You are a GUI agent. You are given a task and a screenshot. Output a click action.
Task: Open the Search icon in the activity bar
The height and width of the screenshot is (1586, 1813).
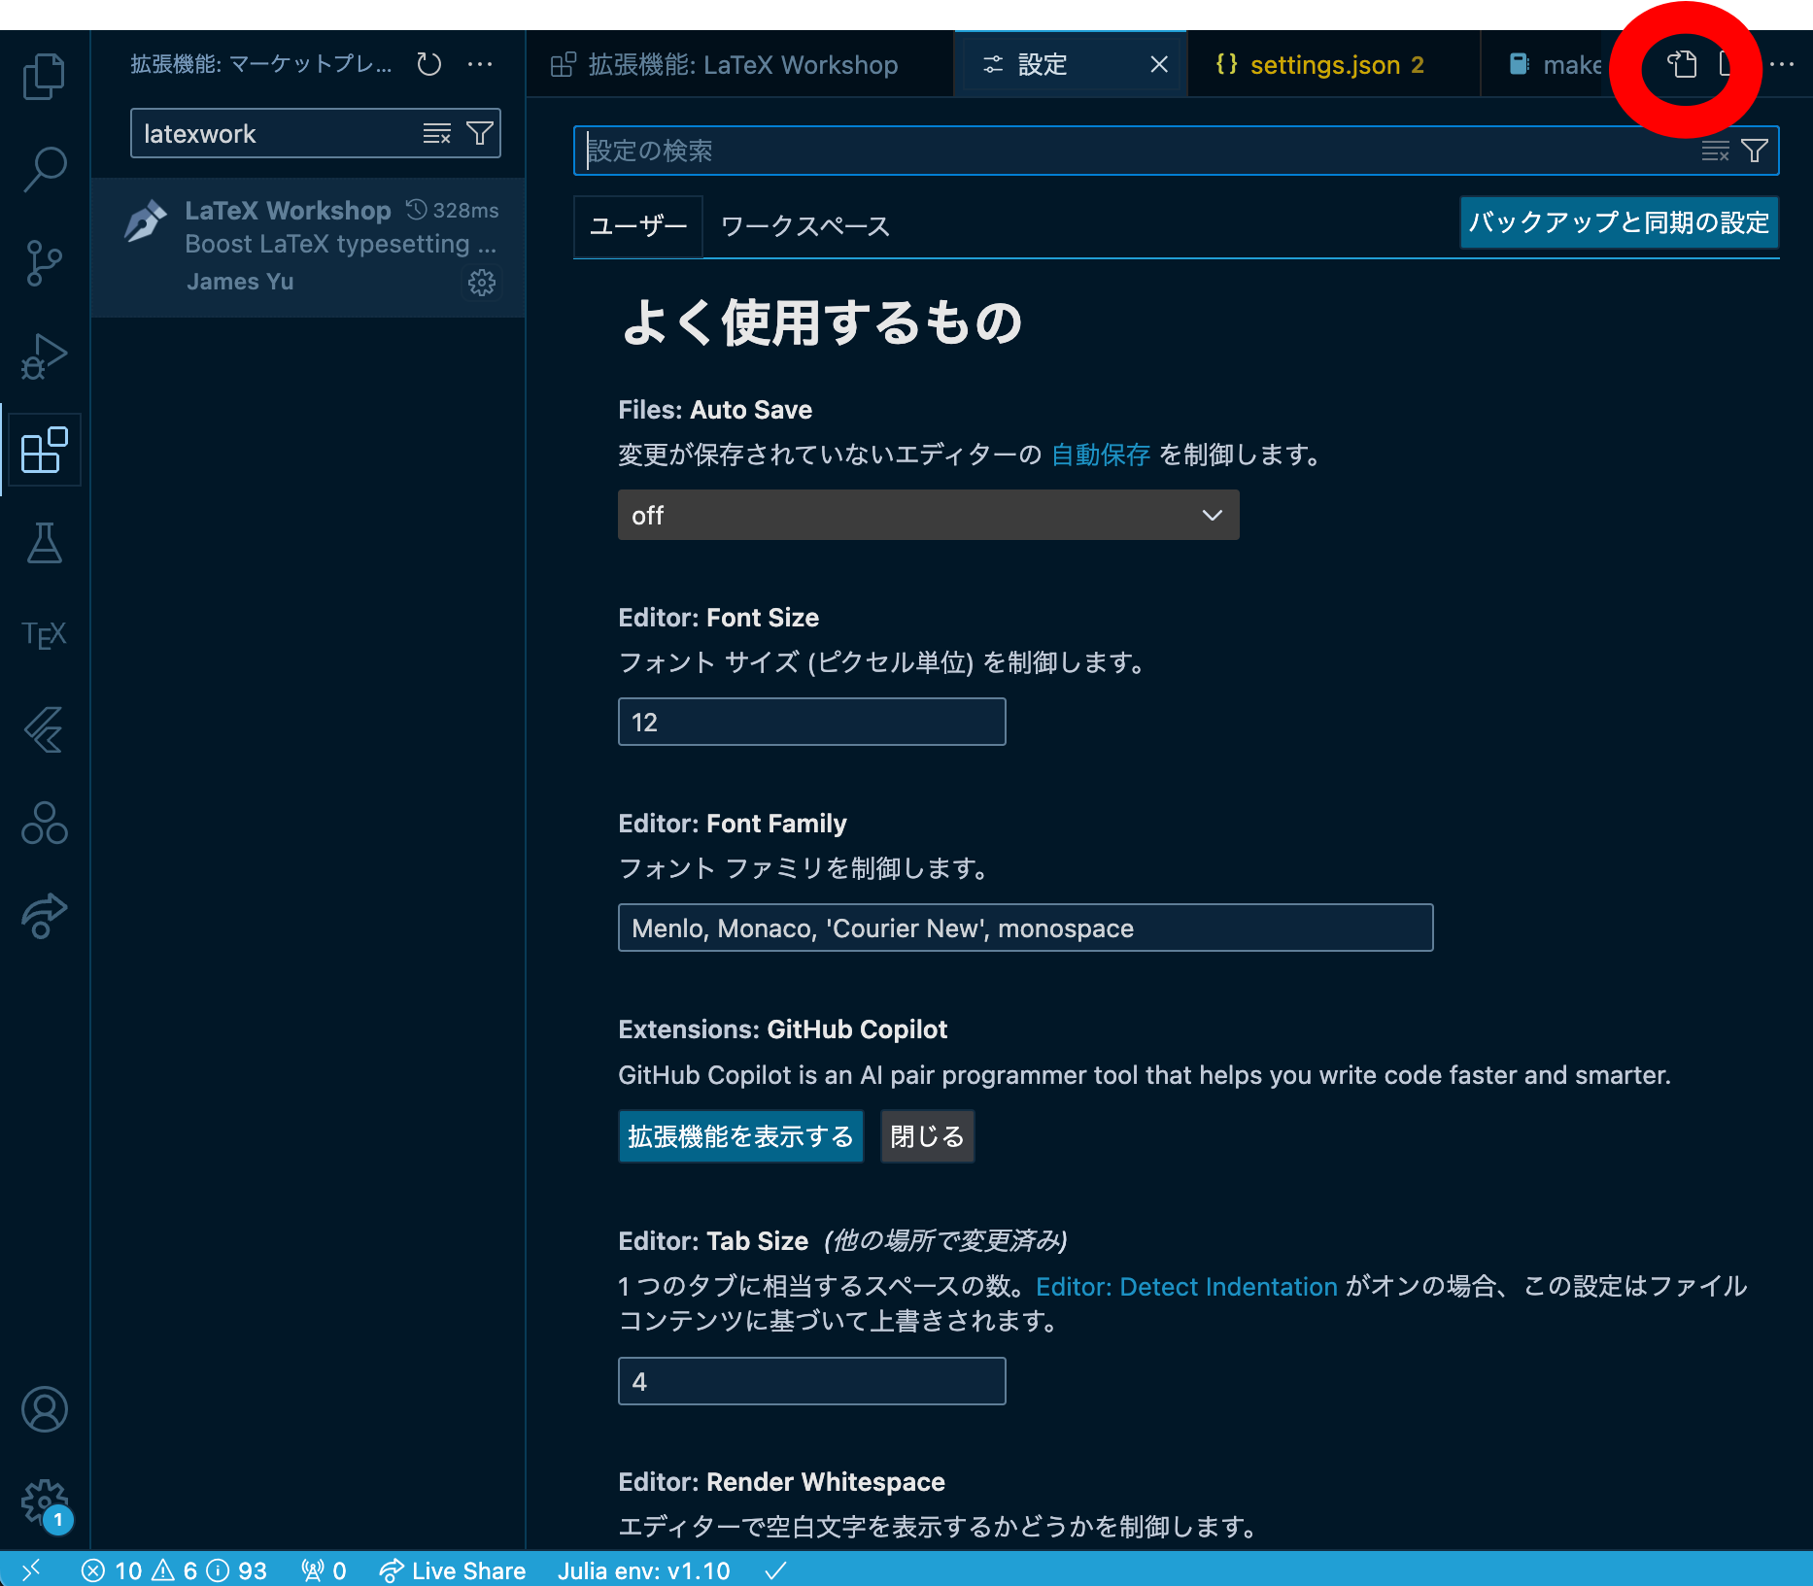[x=44, y=169]
